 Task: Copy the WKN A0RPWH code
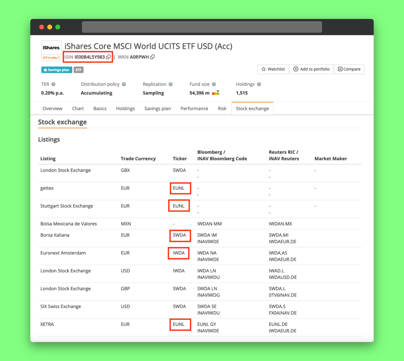pyautogui.click(x=153, y=57)
